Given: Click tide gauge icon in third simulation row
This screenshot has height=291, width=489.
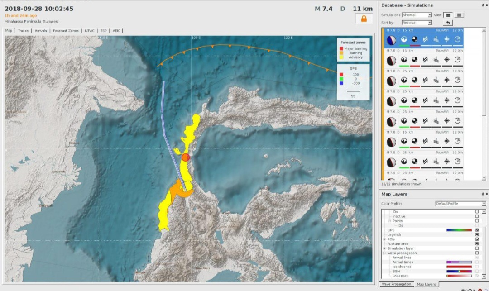Looking at the screenshot, I should [436, 80].
